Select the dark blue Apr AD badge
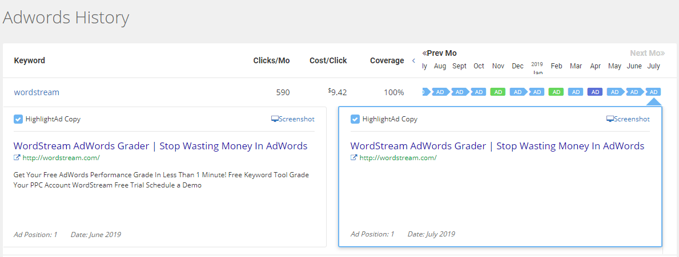Viewport: 679px width, 257px height. [x=596, y=92]
